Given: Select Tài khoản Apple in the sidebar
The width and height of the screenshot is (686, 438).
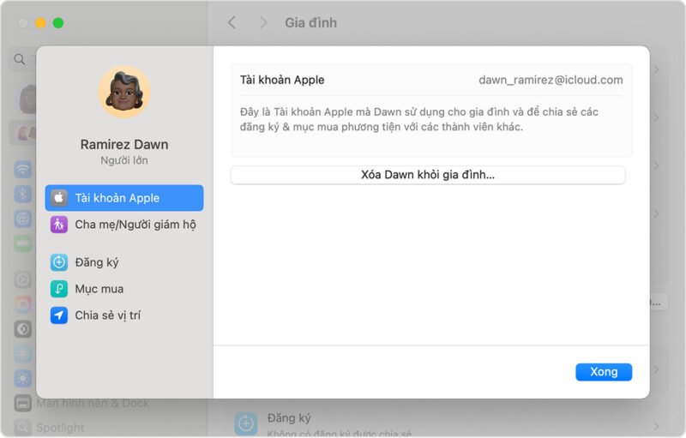Looking at the screenshot, I should pyautogui.click(x=124, y=198).
